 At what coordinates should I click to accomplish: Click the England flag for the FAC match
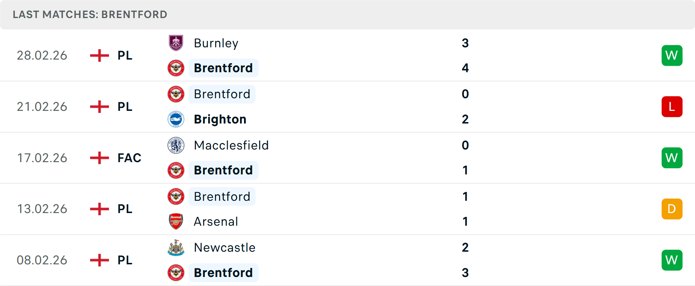99,158
